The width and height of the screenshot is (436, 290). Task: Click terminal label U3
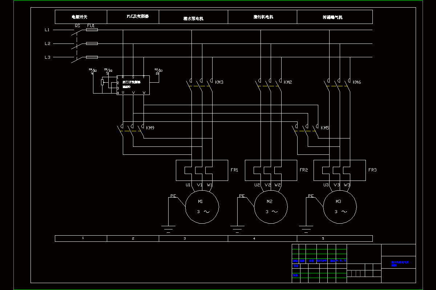pyautogui.click(x=326, y=185)
